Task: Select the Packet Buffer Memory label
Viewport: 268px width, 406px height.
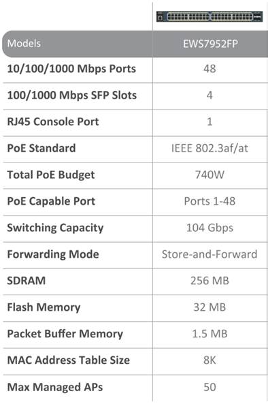Action: (x=65, y=334)
